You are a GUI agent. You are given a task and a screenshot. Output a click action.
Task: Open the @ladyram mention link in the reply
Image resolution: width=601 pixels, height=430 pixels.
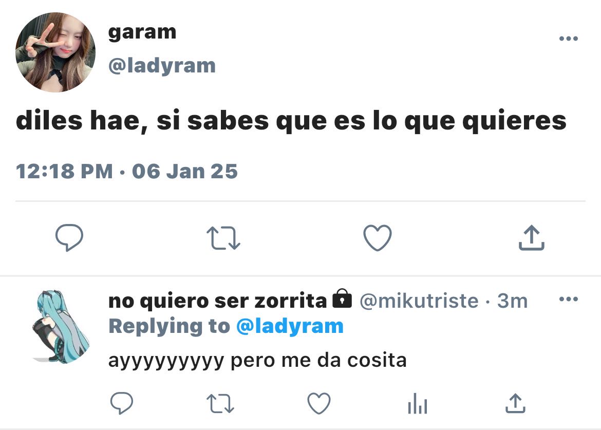290,327
